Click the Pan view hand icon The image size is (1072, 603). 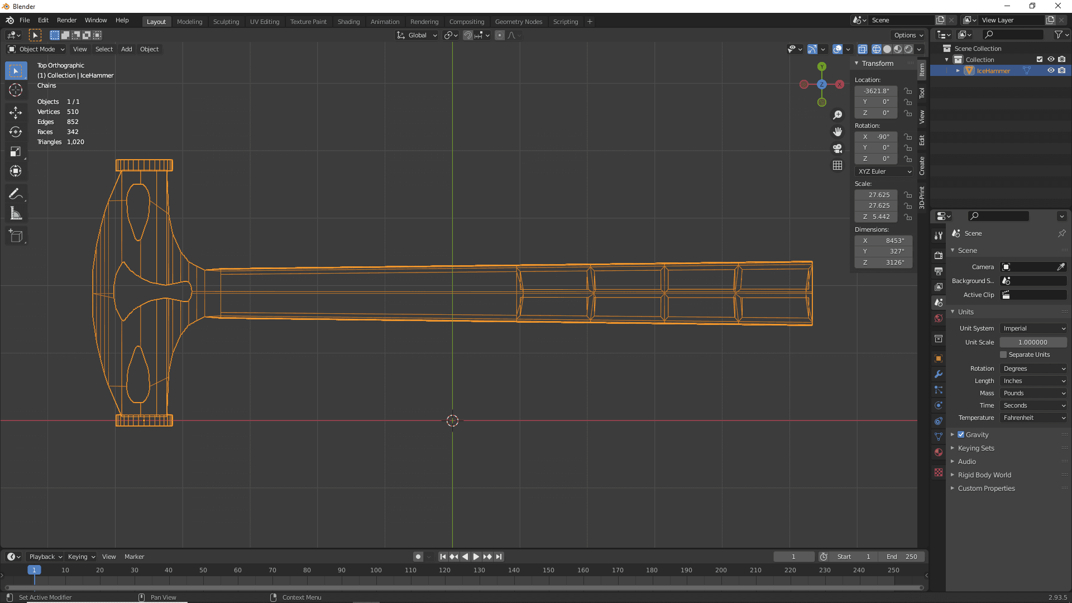tap(837, 132)
